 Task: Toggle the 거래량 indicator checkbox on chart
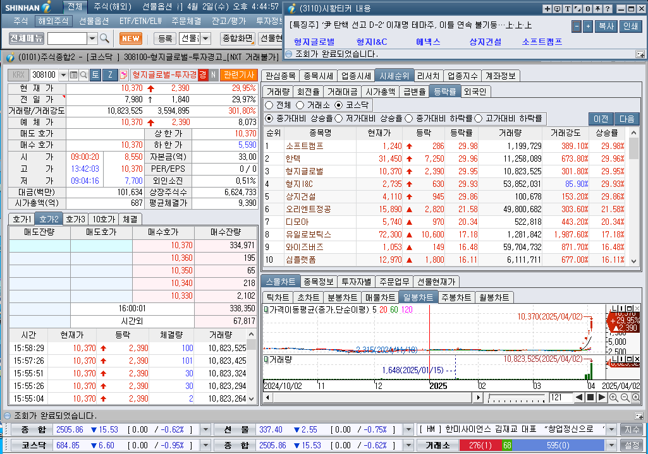[266, 359]
